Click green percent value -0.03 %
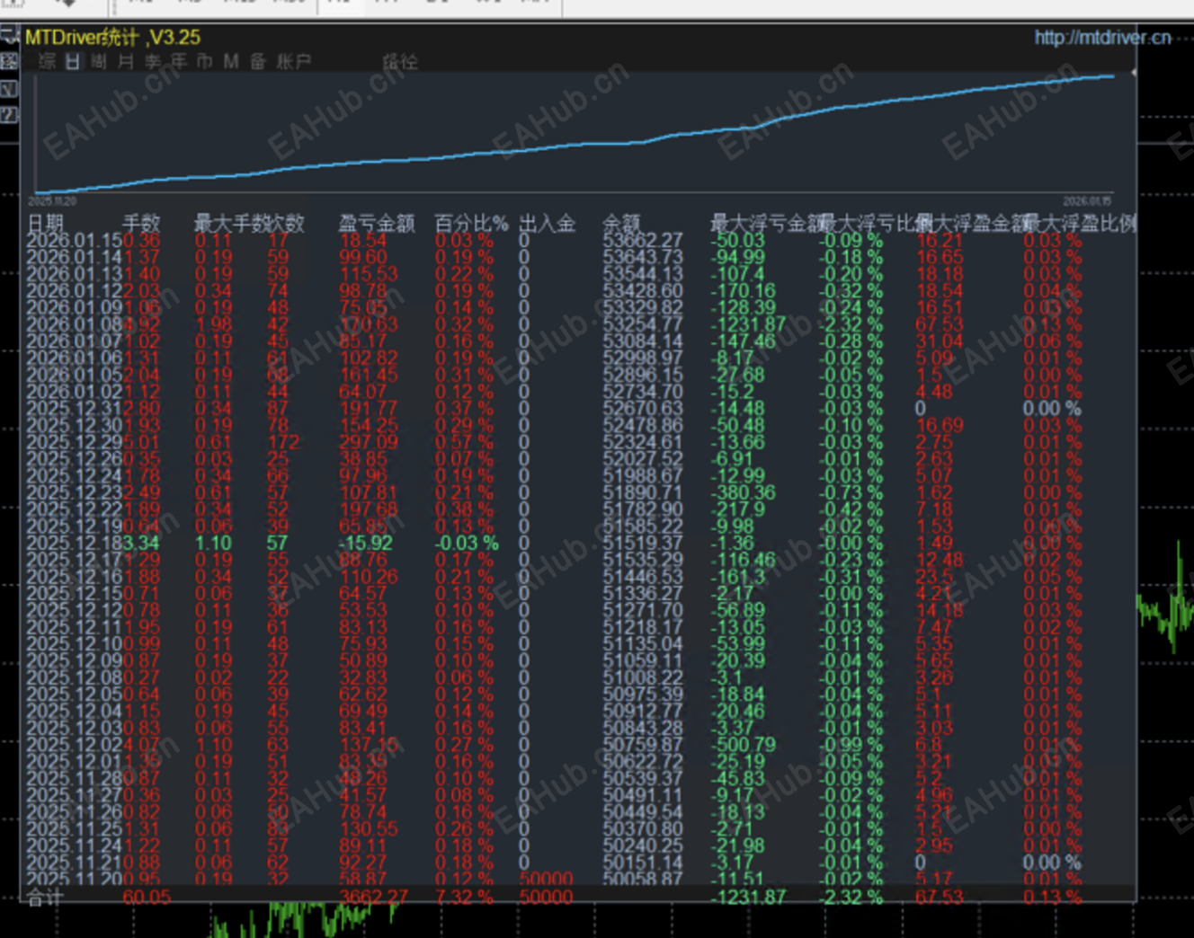1194x938 pixels. click(x=467, y=543)
